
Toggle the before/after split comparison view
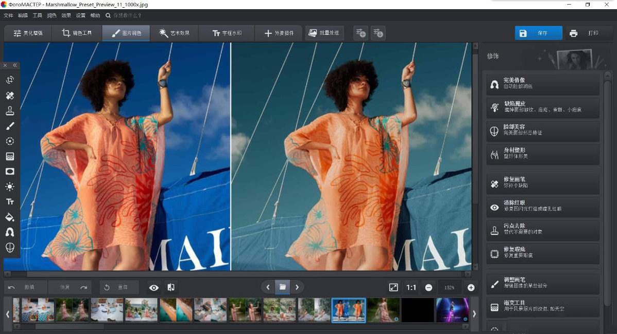171,288
